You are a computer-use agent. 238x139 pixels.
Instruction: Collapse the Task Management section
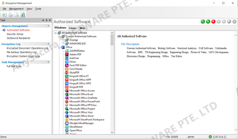tap(48, 62)
